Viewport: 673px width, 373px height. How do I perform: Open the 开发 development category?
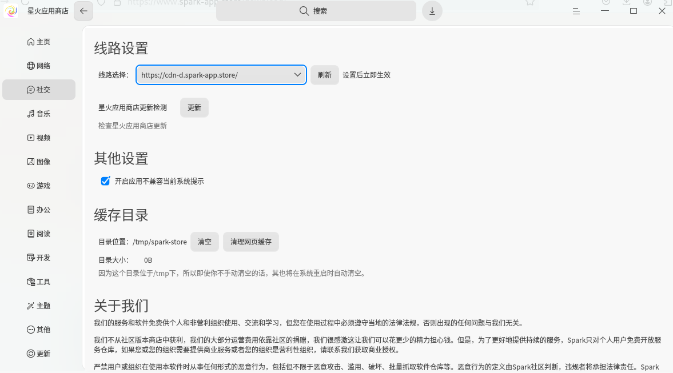coord(39,258)
